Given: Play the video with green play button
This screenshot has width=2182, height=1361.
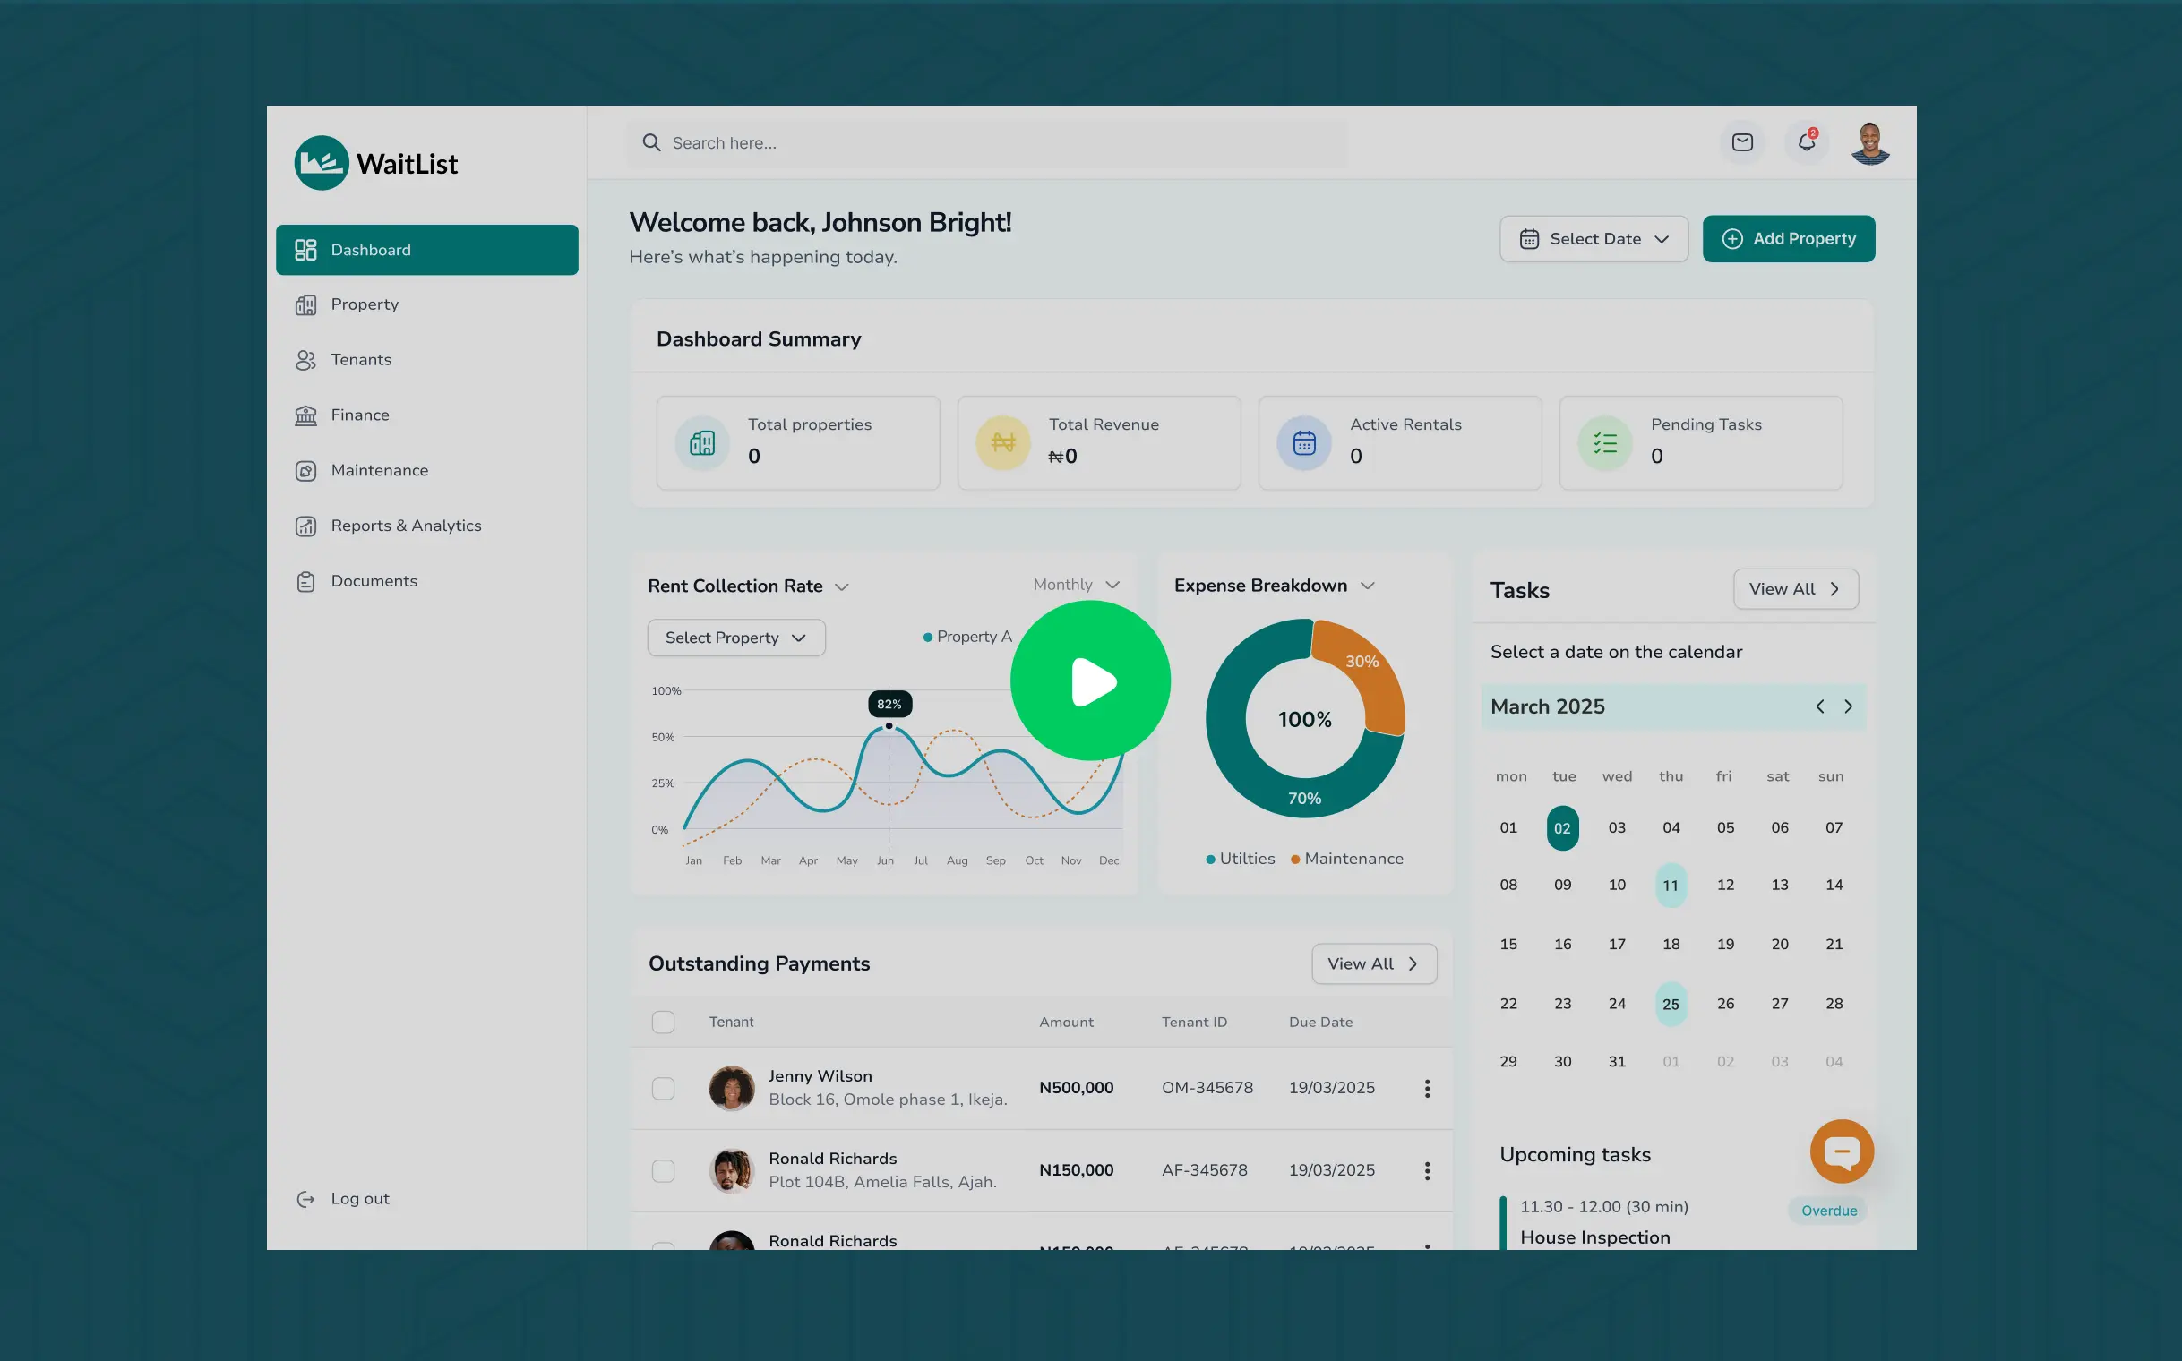Looking at the screenshot, I should pyautogui.click(x=1089, y=680).
